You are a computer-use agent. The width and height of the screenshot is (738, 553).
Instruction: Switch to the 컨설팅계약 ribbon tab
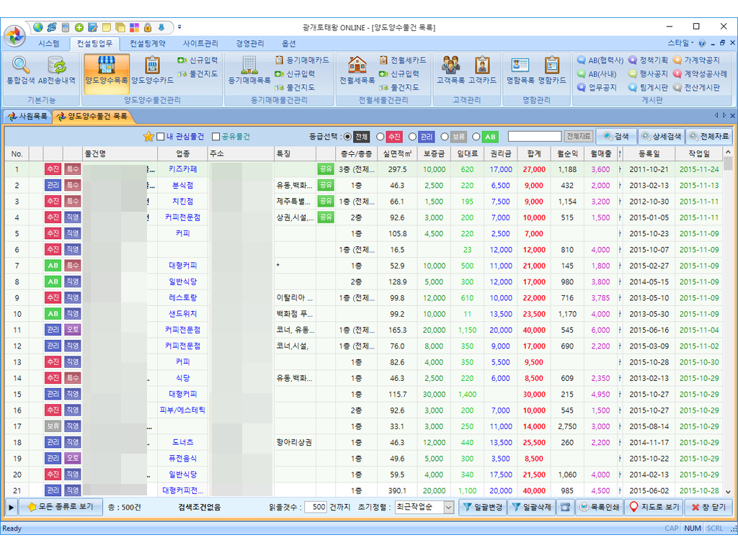click(x=148, y=43)
